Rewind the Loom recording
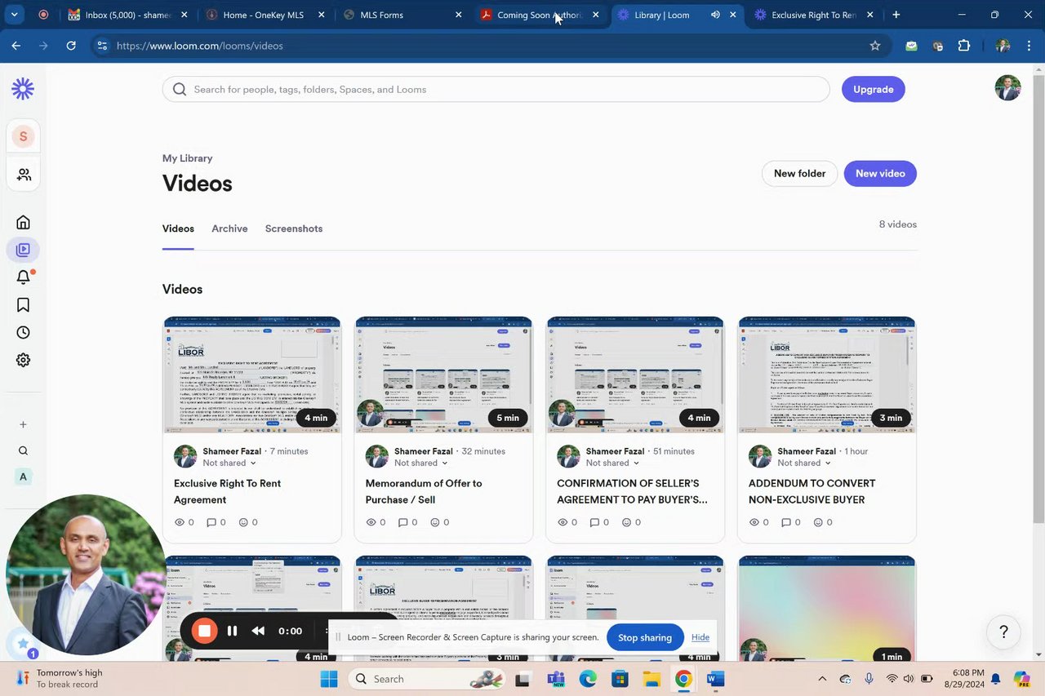The width and height of the screenshot is (1045, 696). [258, 631]
